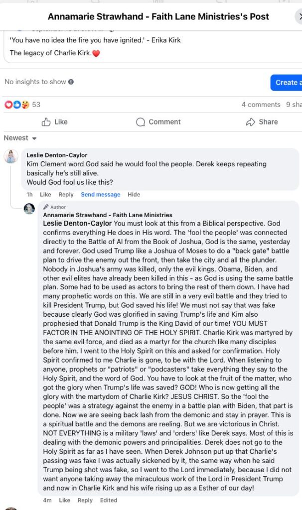This screenshot has width=302, height=510.
Task: Open the 4 comments link
Action: pyautogui.click(x=261, y=105)
